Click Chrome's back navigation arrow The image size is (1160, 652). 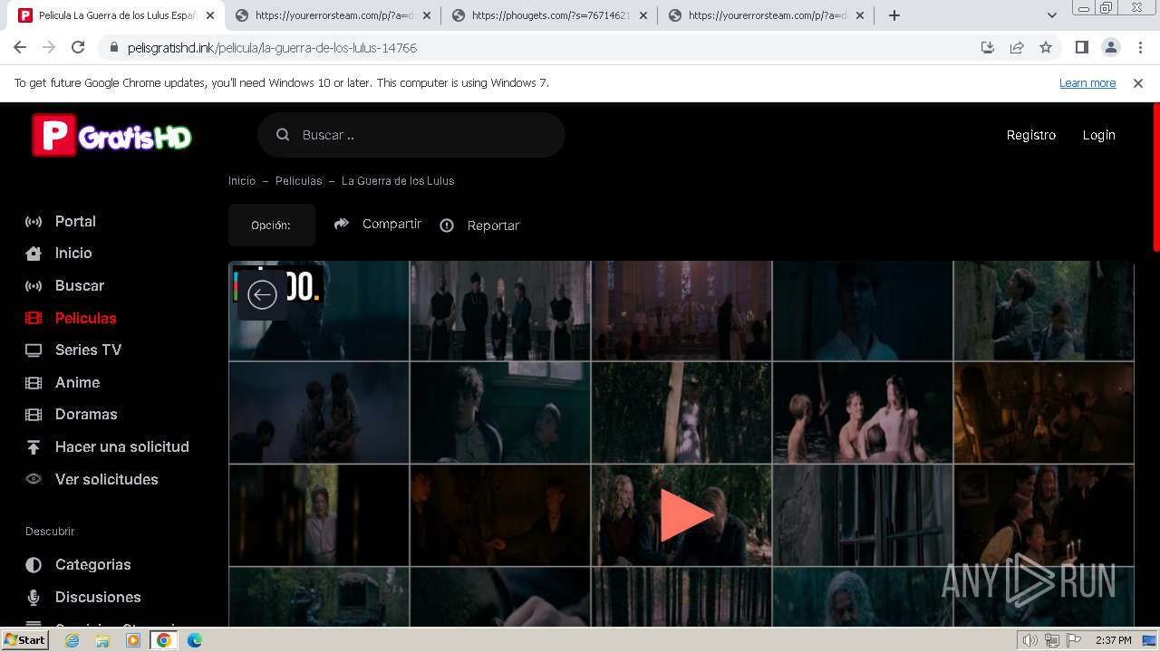[x=20, y=47]
